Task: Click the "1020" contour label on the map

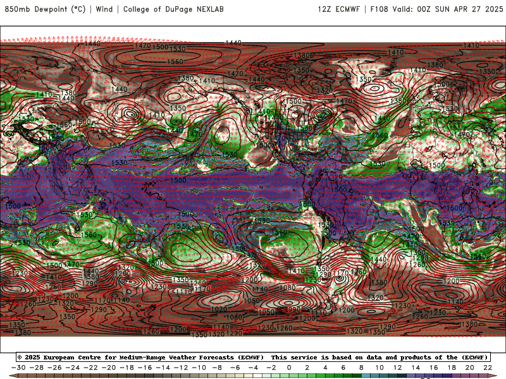Action: pos(219,309)
